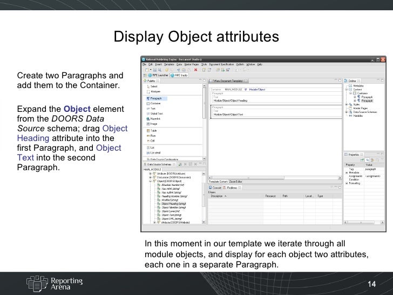393x295 pixels.
Task: Select the Table element in the Palette
Action: [153, 131]
